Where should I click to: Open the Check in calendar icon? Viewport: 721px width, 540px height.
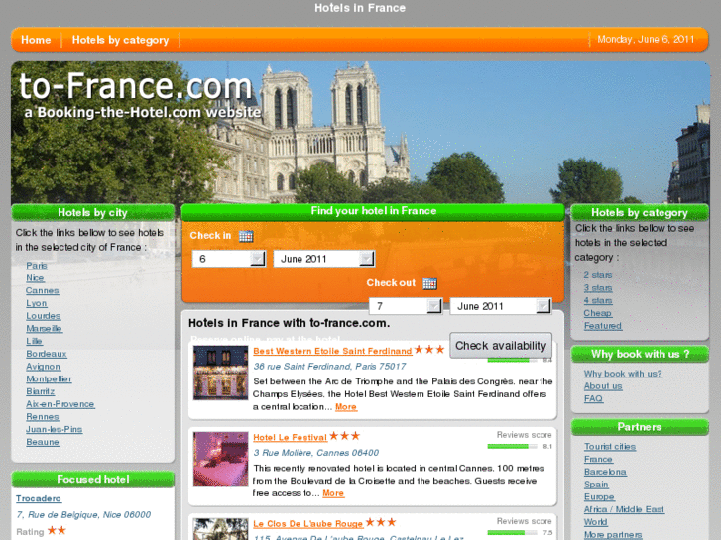click(x=246, y=236)
